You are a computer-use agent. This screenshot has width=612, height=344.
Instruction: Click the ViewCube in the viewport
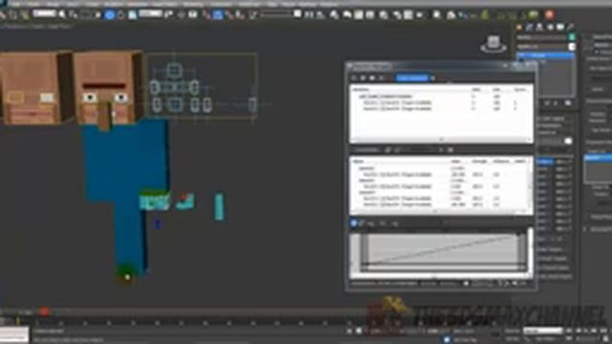point(493,43)
